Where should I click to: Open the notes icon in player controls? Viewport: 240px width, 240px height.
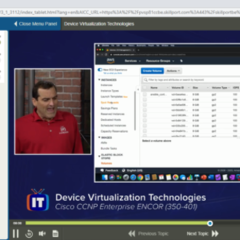pos(55,234)
